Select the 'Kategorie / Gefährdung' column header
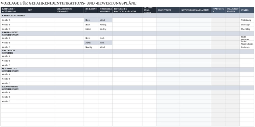The width and height of the screenshot is (255, 127). click(x=13, y=10)
